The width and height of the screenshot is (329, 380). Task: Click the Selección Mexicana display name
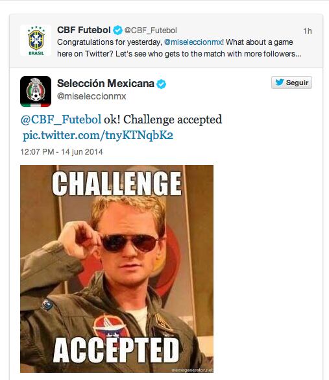point(106,83)
